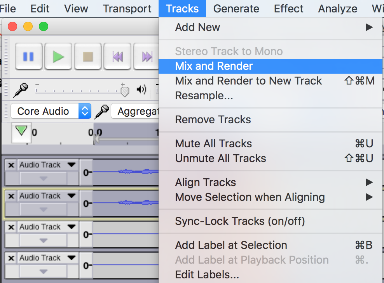Image resolution: width=384 pixels, height=283 pixels.
Task: Collapse the third Audio Track panel button
Action: click(x=43, y=240)
